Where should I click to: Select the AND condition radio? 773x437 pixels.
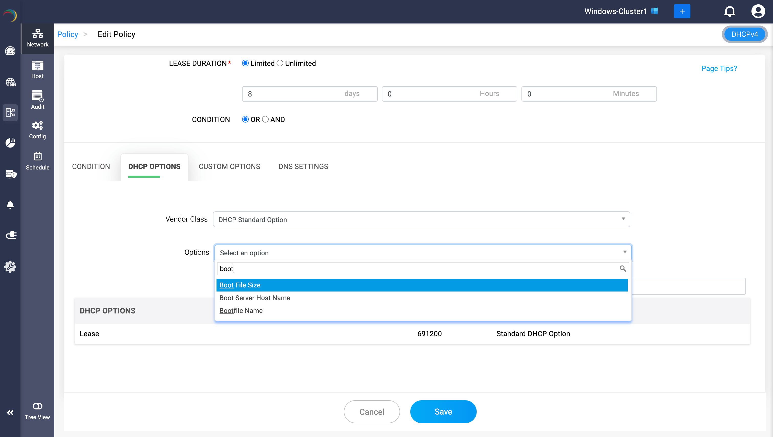[265, 119]
